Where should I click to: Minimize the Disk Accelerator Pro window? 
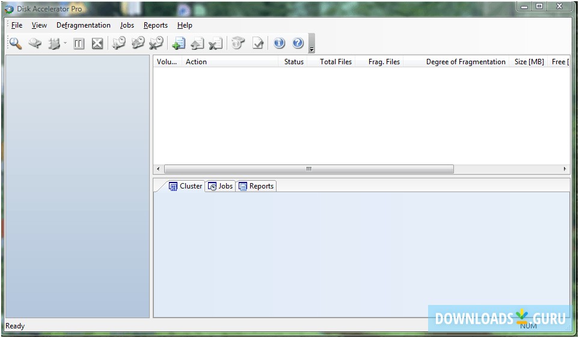click(x=524, y=6)
